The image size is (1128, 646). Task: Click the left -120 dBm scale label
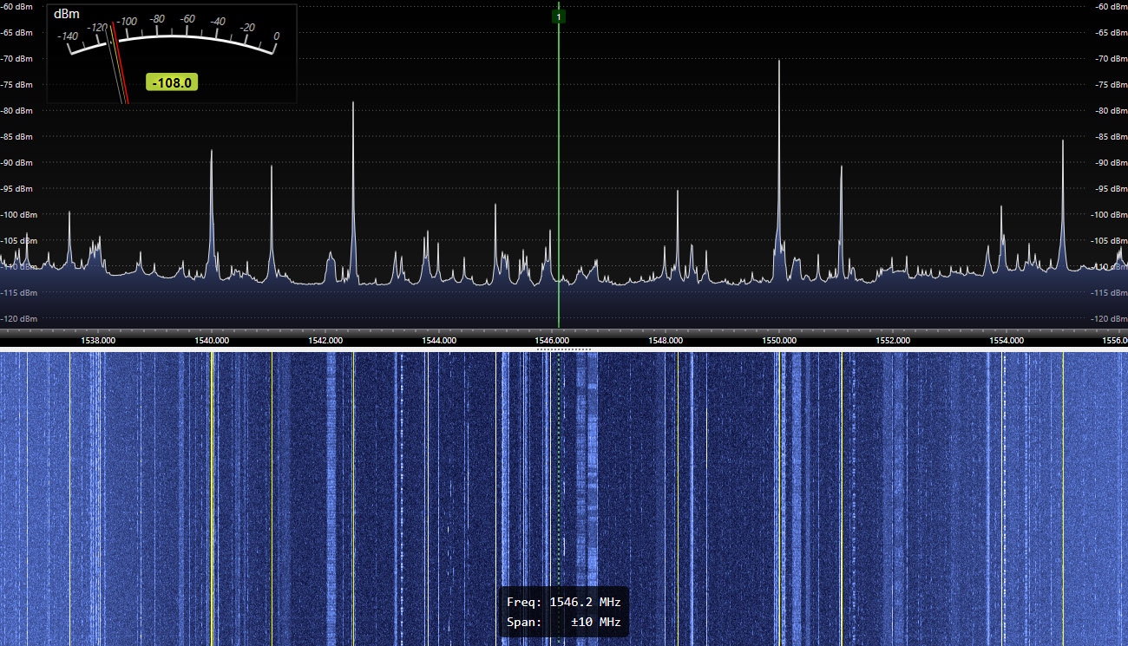(x=19, y=318)
